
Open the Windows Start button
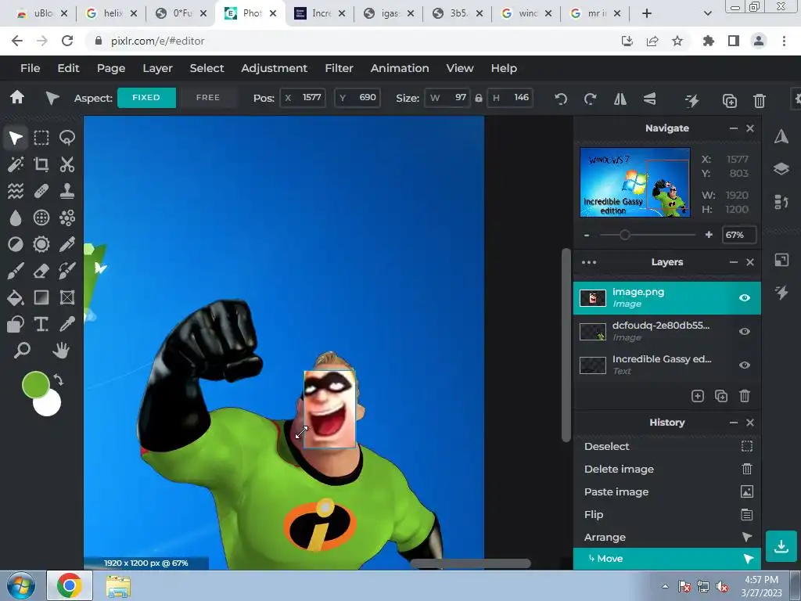(x=21, y=585)
